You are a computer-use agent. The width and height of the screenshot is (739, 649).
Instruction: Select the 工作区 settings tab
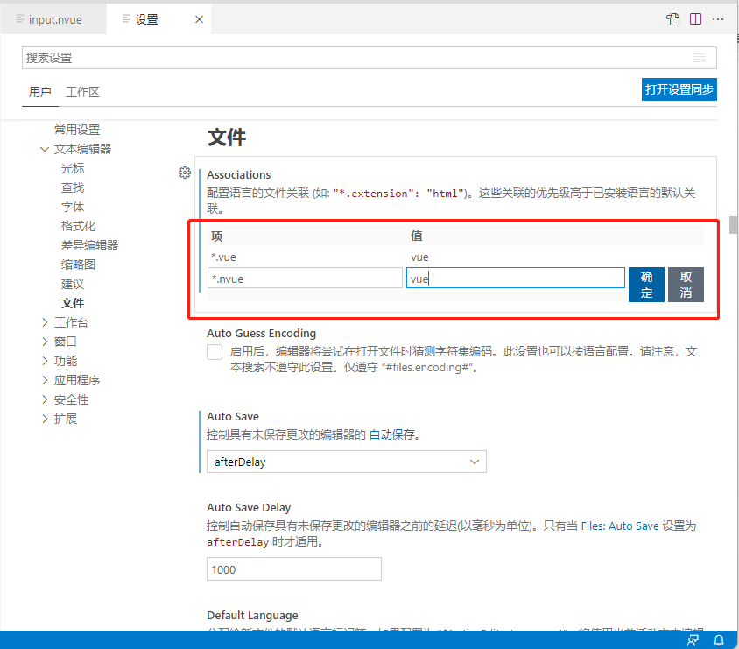[81, 89]
